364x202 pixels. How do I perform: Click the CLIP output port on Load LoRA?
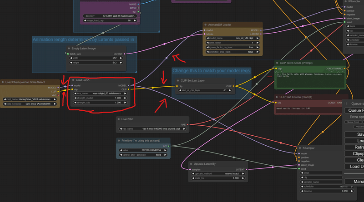tap(129, 89)
